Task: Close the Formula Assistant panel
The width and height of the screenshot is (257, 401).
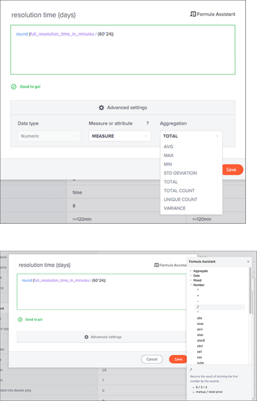Action: 248,262
